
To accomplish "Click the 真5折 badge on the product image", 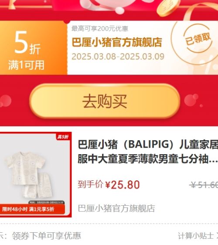I will (63, 137).
